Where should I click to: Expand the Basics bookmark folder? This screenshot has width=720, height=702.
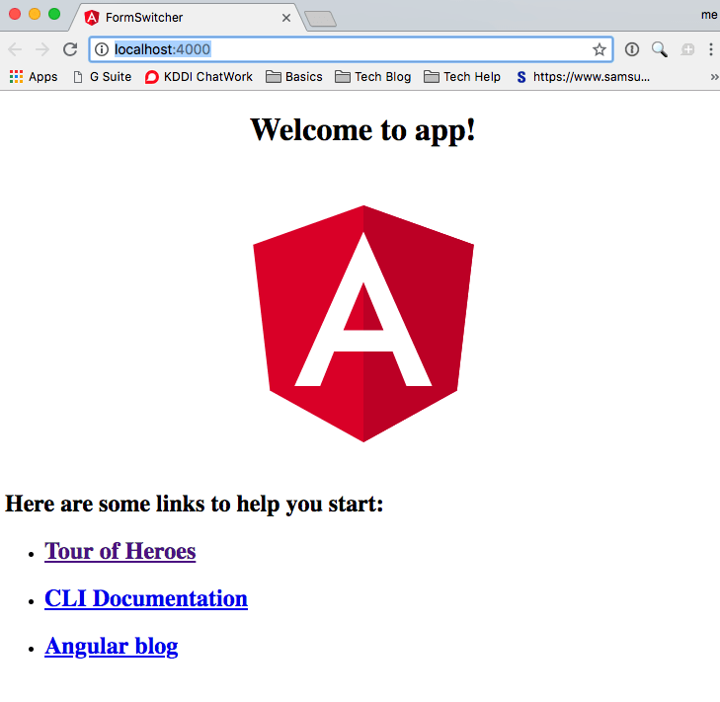[x=294, y=77]
